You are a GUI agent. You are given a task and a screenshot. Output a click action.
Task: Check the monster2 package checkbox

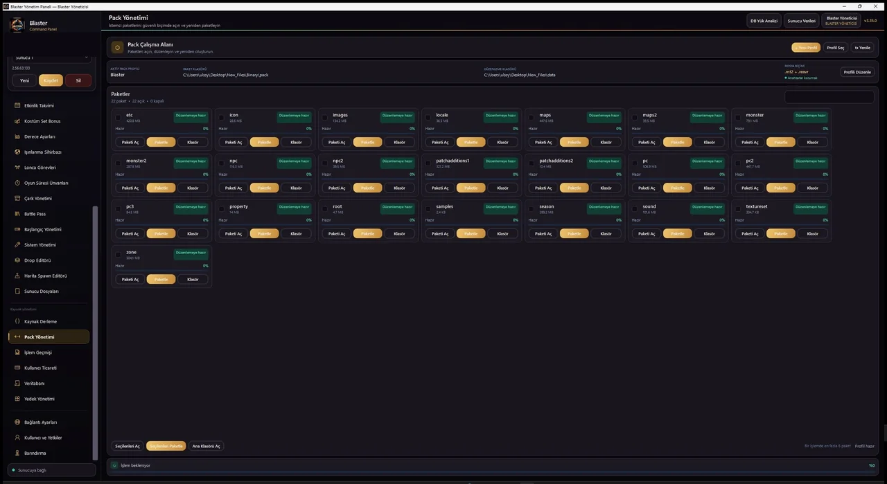coord(118,163)
